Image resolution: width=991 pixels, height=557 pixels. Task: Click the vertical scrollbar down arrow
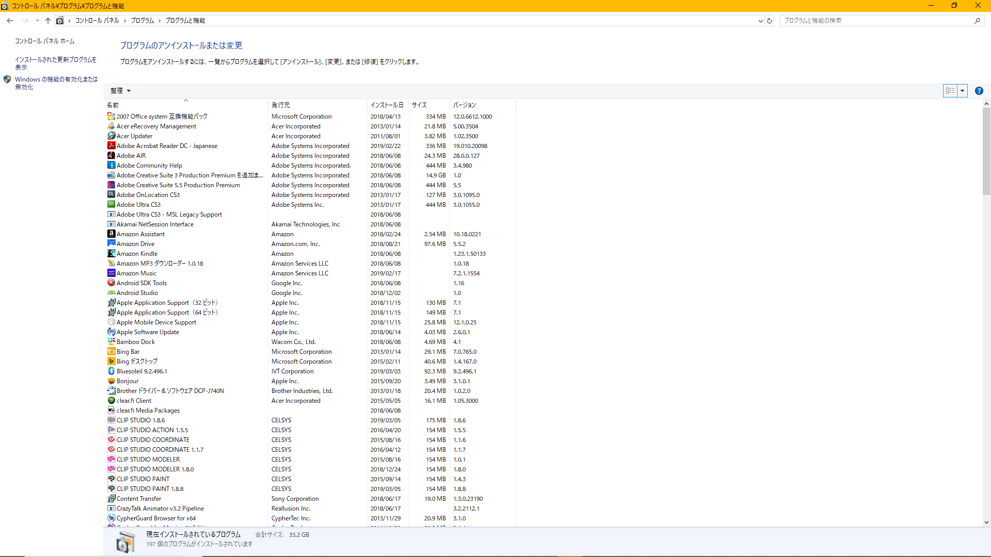click(986, 522)
